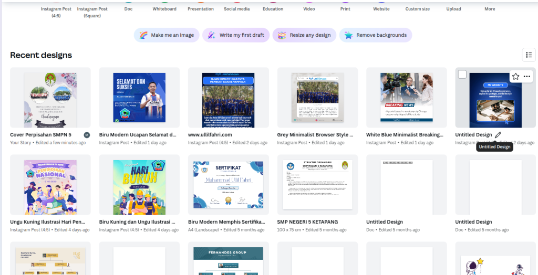Open the Ujian Sumatif group photo thumbnail
Image resolution: width=538 pixels, height=275 pixels.
pyautogui.click(x=228, y=98)
